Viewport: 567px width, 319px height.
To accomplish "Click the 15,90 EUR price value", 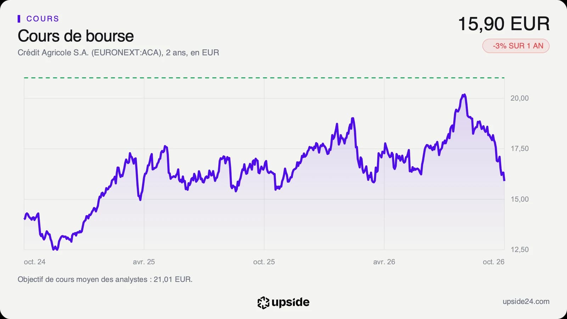I will (x=504, y=24).
